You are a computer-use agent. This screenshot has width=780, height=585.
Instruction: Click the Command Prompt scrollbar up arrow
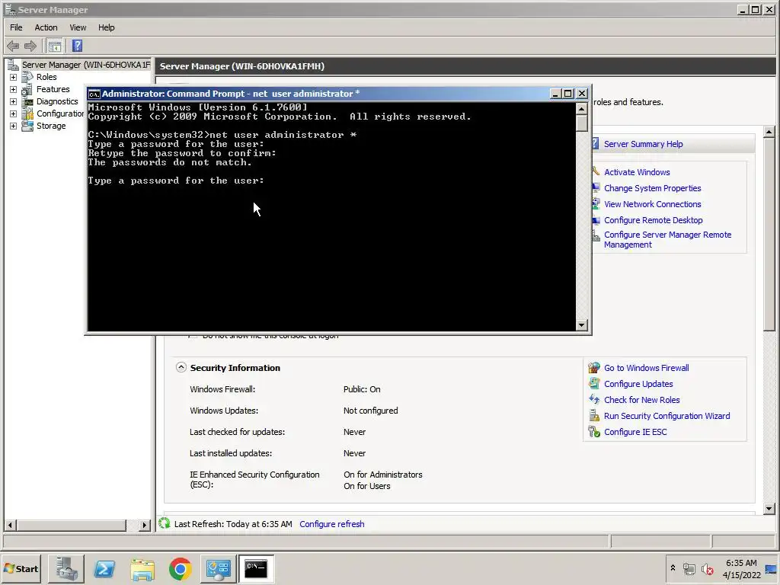(581, 108)
